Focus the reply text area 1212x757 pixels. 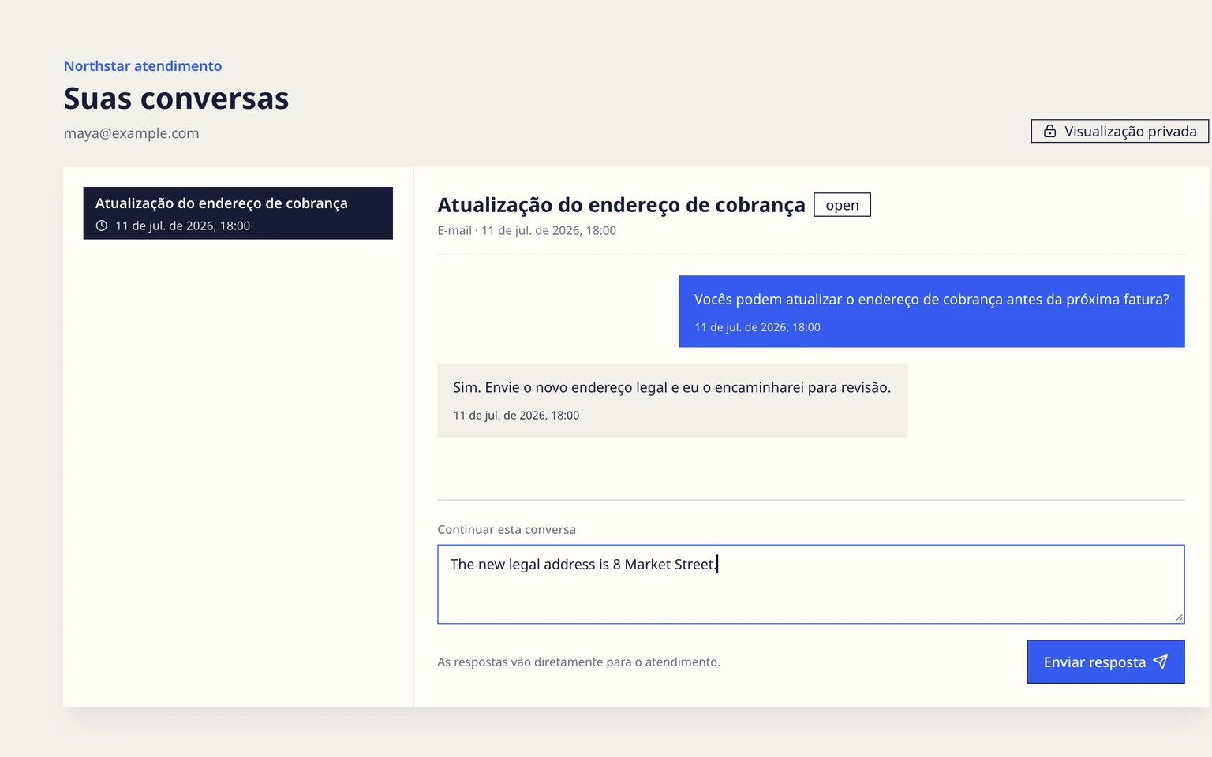811,584
